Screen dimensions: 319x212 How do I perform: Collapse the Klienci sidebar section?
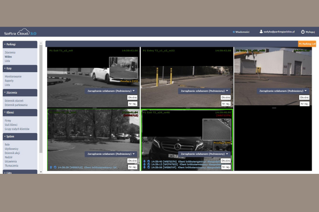[x=20, y=113]
